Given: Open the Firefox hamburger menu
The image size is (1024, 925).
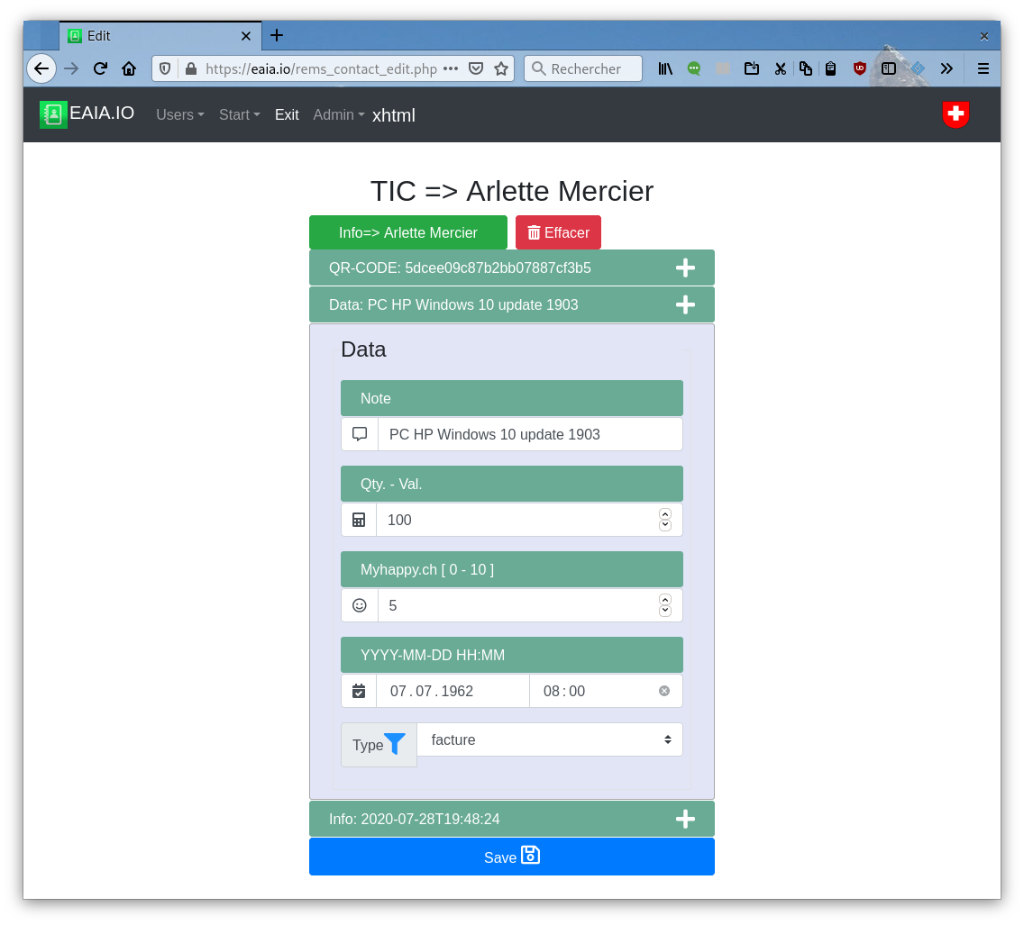Looking at the screenshot, I should (983, 68).
